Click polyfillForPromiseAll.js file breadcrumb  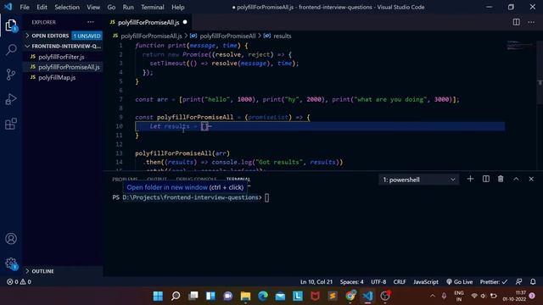(x=151, y=36)
